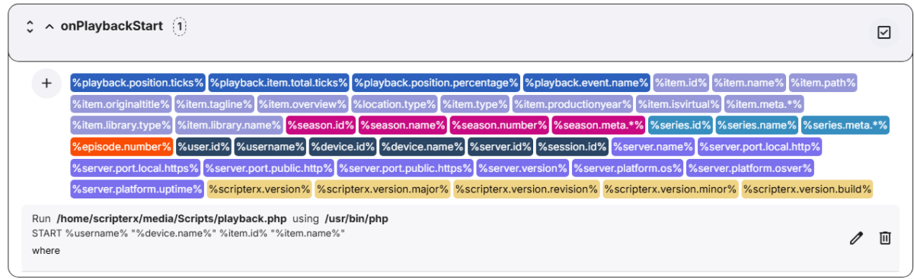Select the %item.type% tag
This screenshot has width=914, height=279.
(475, 103)
